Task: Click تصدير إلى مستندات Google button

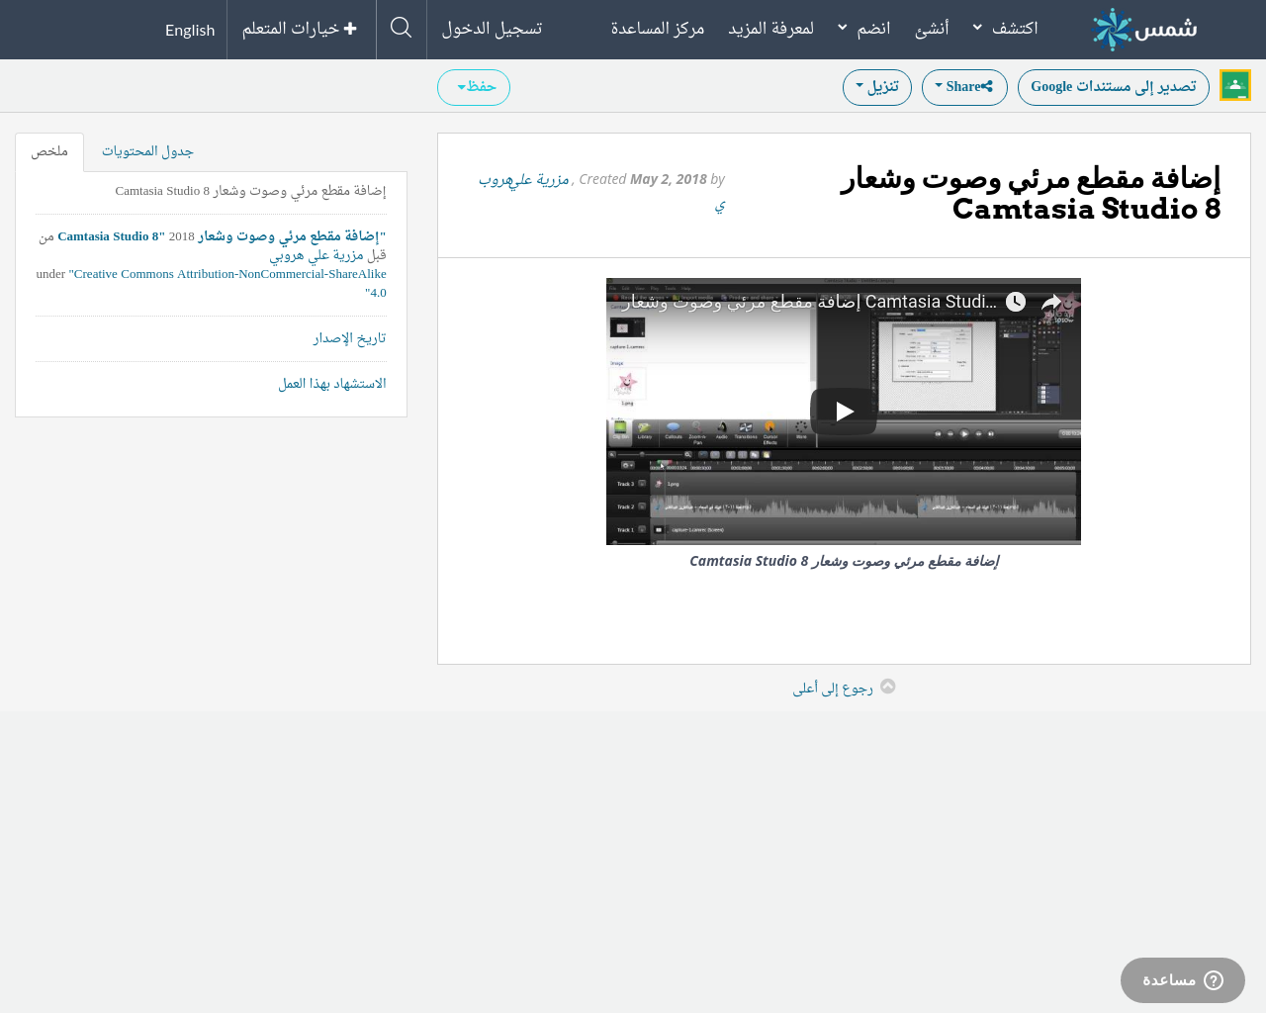Action: tap(1114, 87)
